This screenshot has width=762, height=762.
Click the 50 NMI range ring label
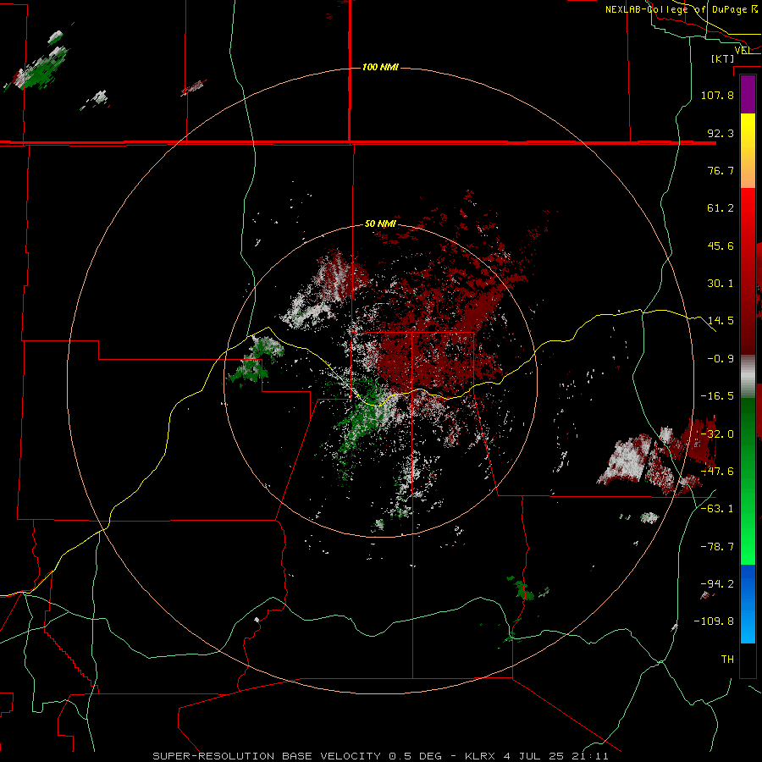tap(380, 224)
